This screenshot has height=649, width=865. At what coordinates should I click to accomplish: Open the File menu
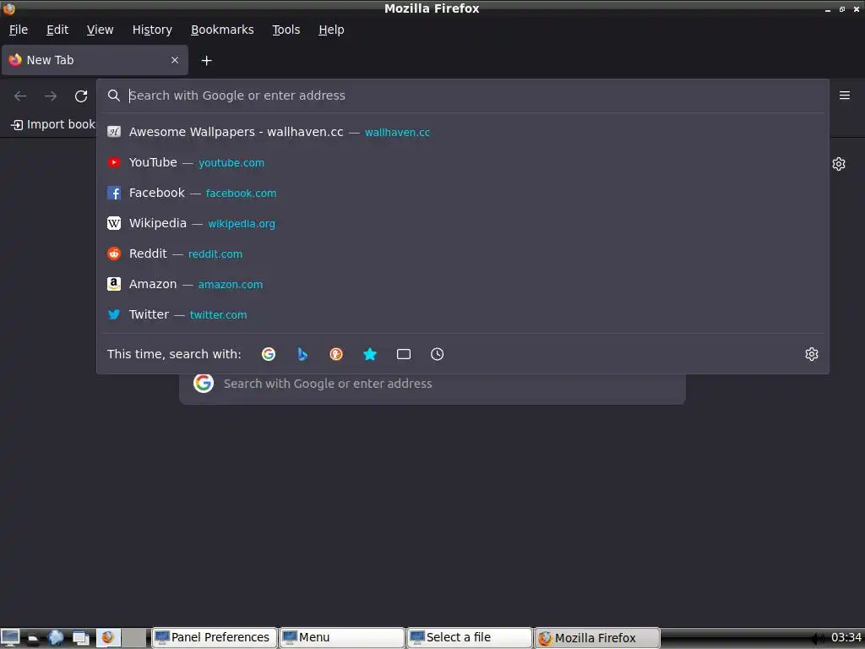pyautogui.click(x=19, y=30)
